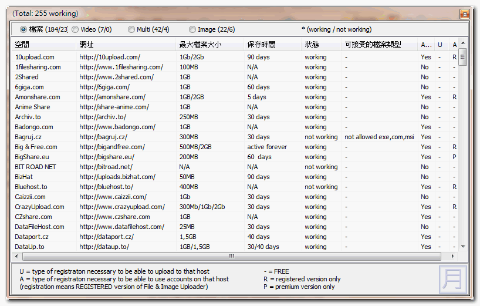
Task: Select the Caizzii.com host entry
Action: (30, 197)
